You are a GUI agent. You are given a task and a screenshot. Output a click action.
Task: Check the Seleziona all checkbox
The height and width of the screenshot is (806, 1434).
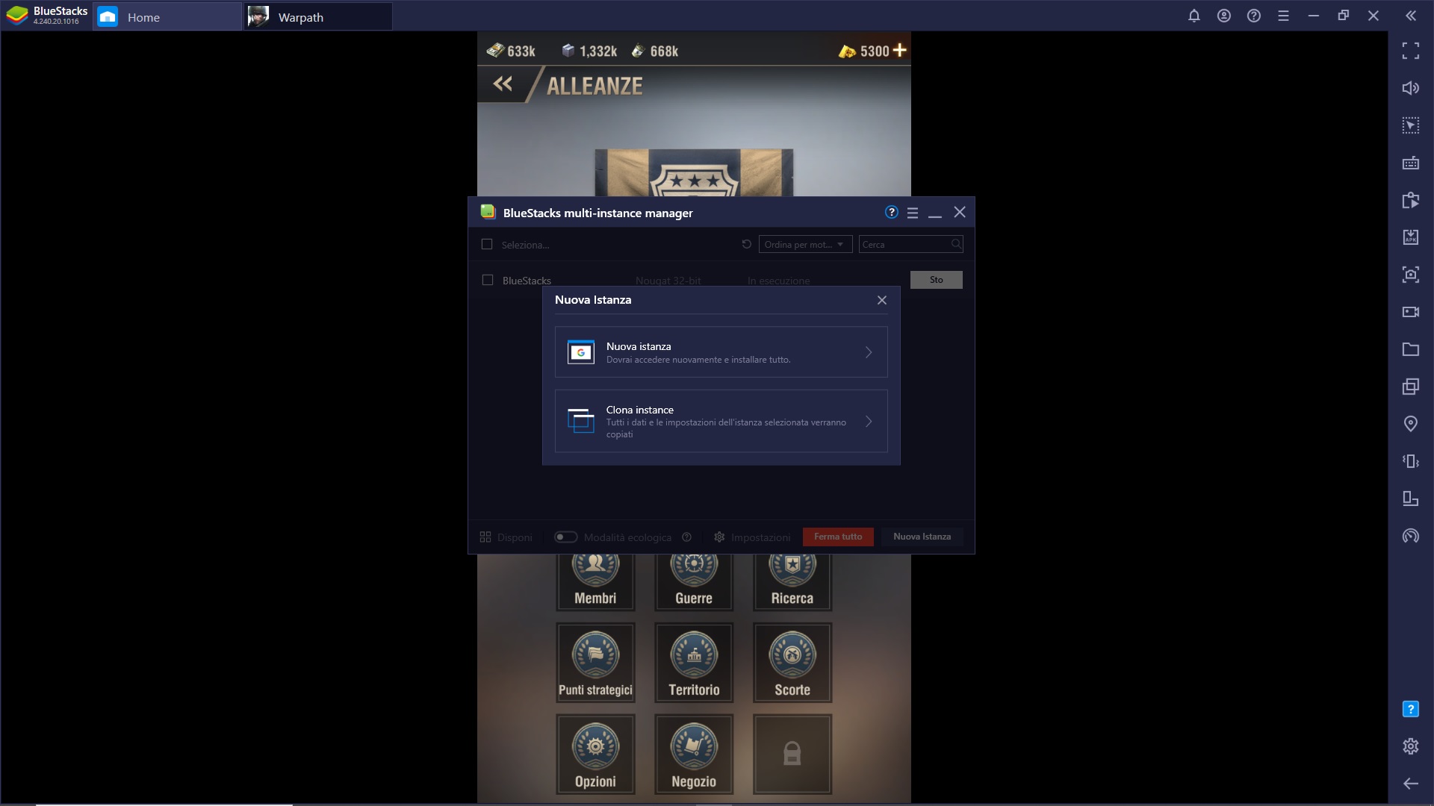click(486, 243)
